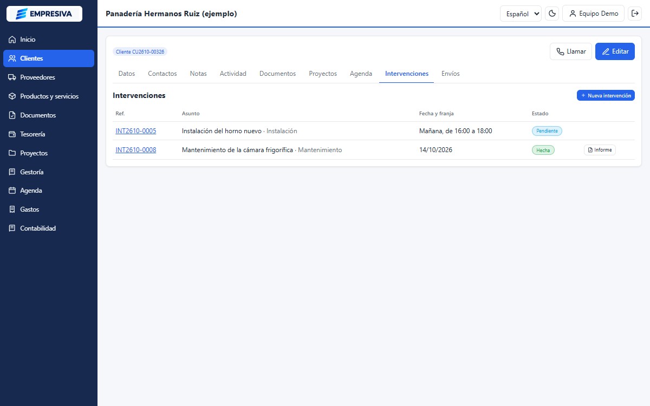Image resolution: width=650 pixels, height=406 pixels.
Task: Click 'Instalación del horno nuevo' subject
Action: click(222, 131)
